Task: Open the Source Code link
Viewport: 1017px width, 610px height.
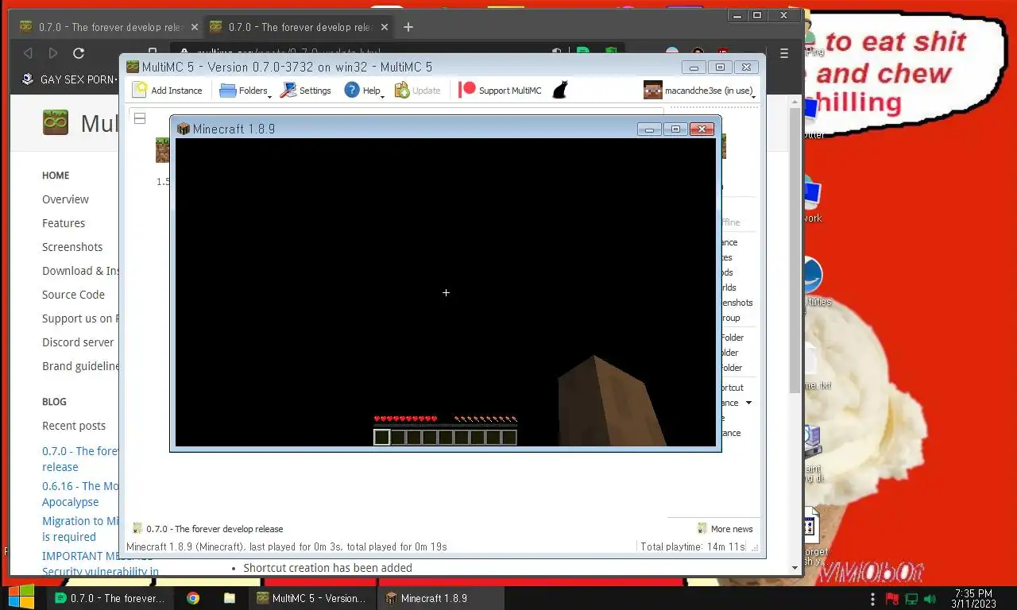Action: (x=73, y=295)
